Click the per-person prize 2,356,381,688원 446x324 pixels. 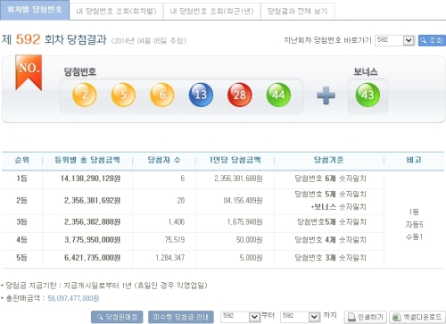[238, 179]
